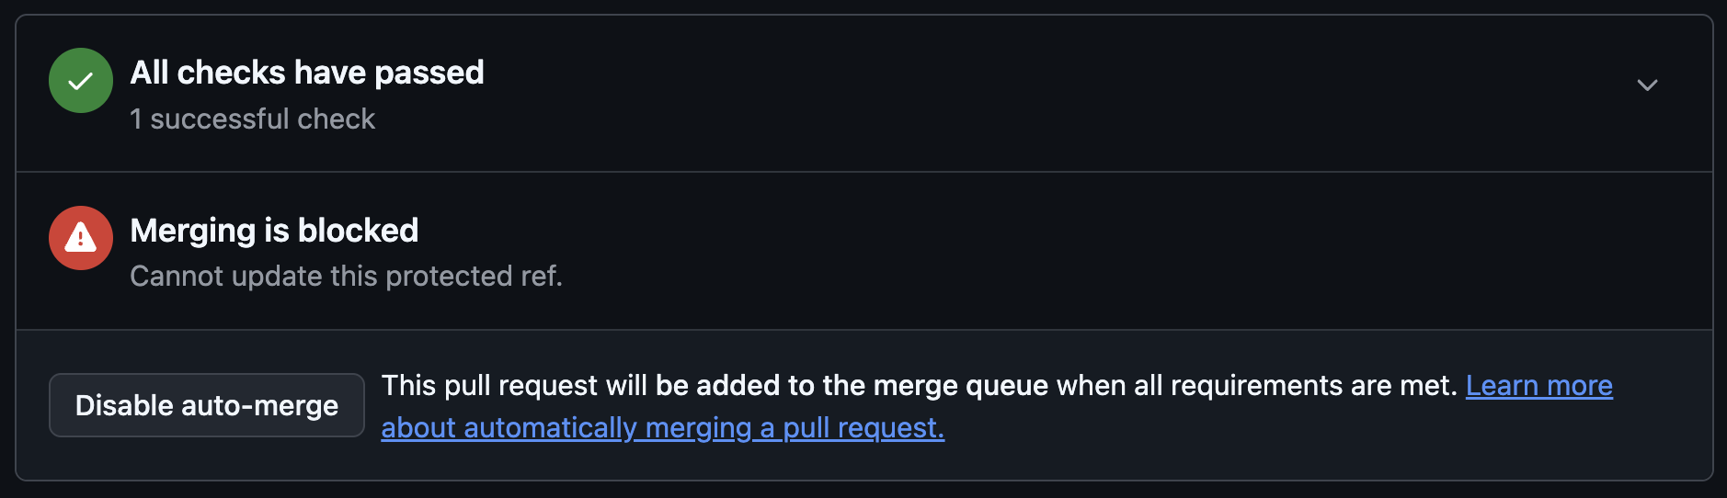Click the green checkmark status icon
The image size is (1727, 498).
pyautogui.click(x=81, y=81)
